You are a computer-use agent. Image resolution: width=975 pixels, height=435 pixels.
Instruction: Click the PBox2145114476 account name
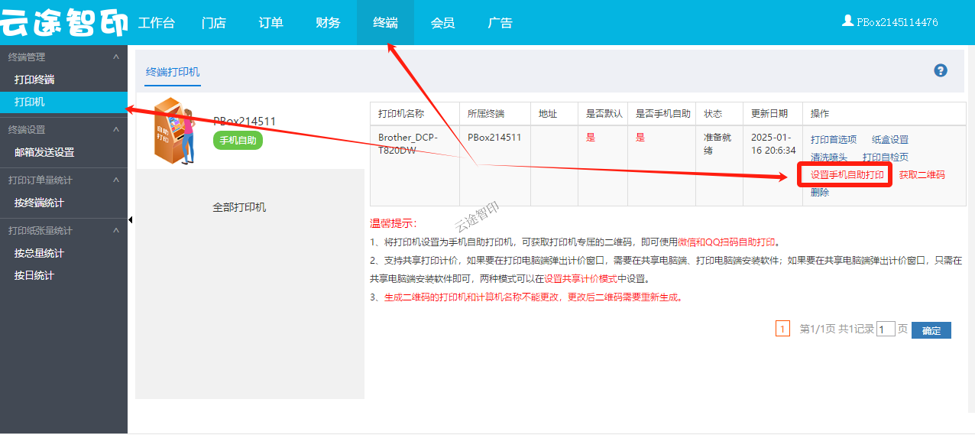click(897, 23)
